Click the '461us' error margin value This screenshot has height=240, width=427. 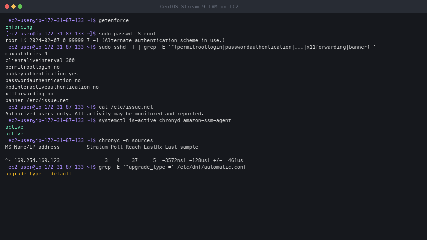[236, 160]
